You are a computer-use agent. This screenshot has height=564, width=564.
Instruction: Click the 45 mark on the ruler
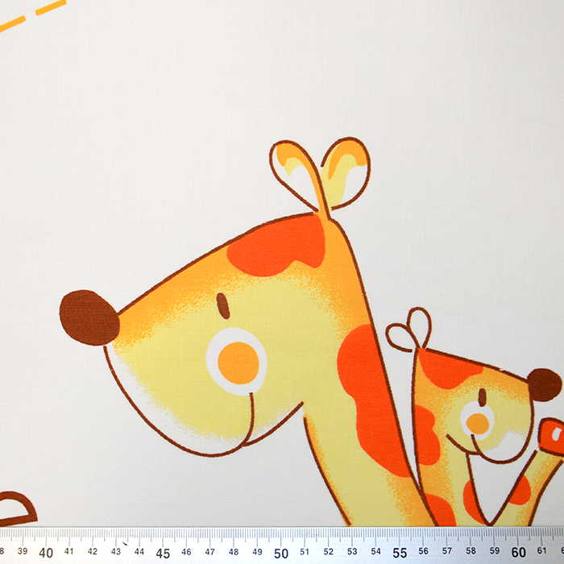[x=163, y=553]
